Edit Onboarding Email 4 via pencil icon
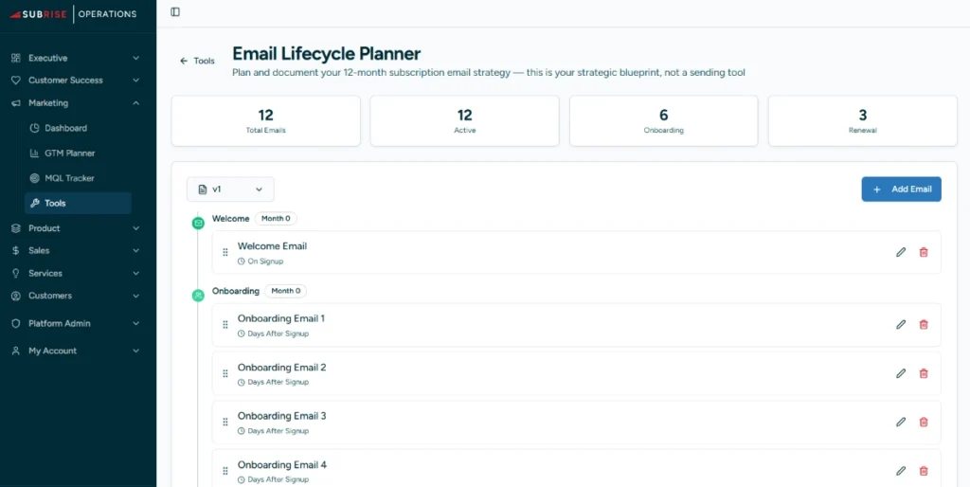The image size is (970, 487). tap(901, 471)
